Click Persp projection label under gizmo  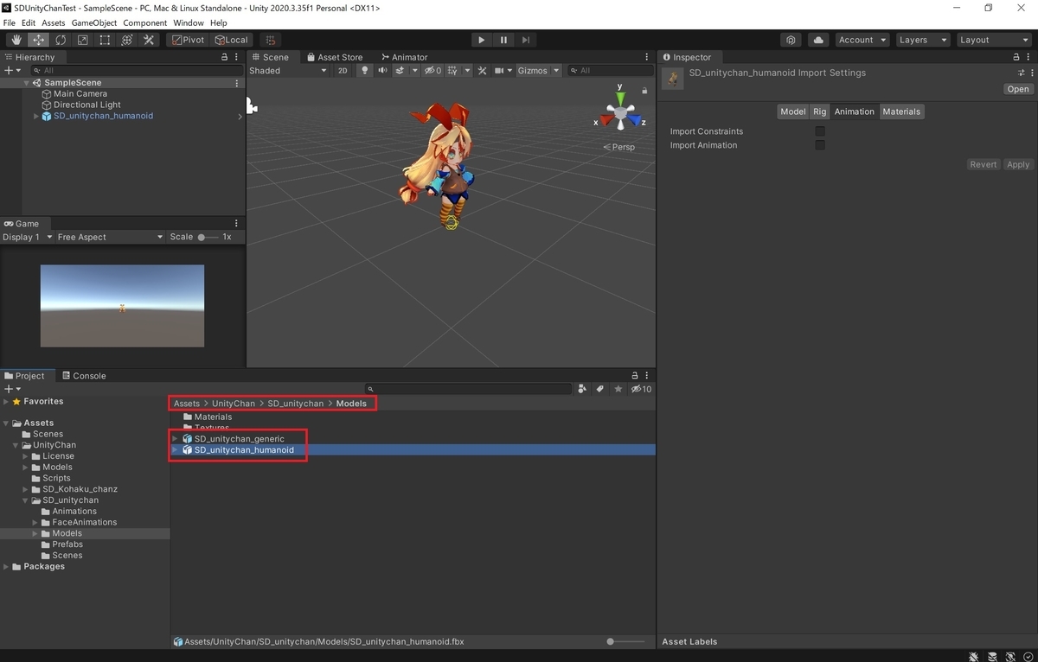pyautogui.click(x=619, y=147)
